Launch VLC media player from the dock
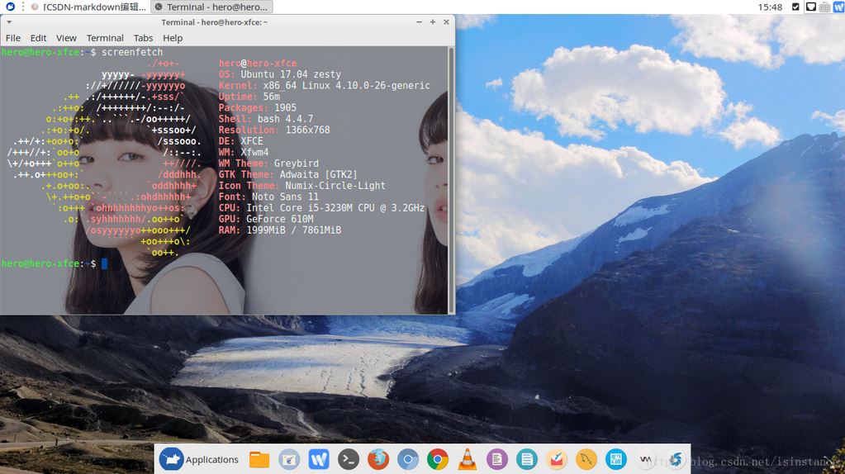Screen dimensions: 845x474 point(468,459)
